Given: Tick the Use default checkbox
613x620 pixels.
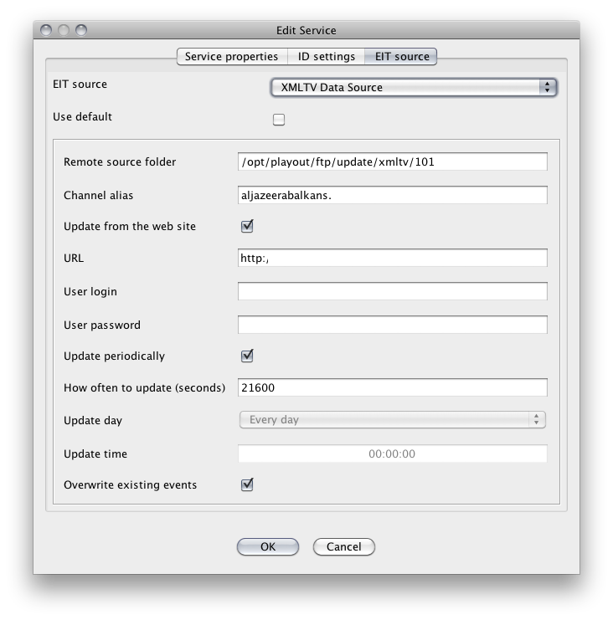Looking at the screenshot, I should tap(279, 120).
